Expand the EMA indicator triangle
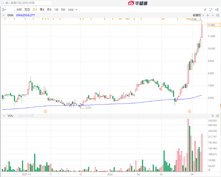 [4, 15]
